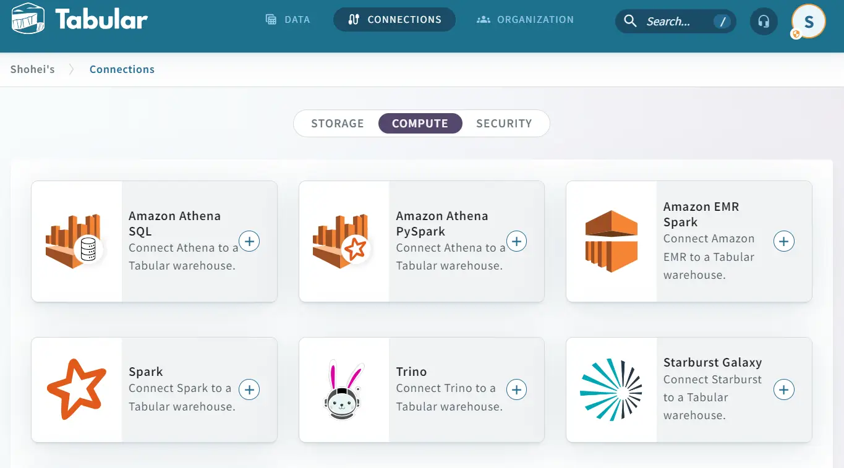Select the COMPUTE tab
844x468 pixels.
(420, 123)
